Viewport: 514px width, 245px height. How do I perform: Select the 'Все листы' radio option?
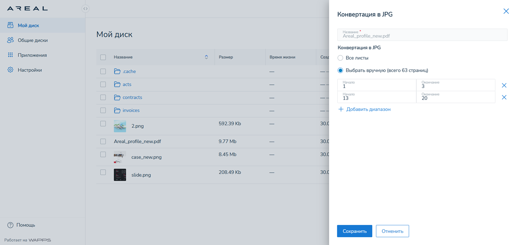click(x=340, y=58)
